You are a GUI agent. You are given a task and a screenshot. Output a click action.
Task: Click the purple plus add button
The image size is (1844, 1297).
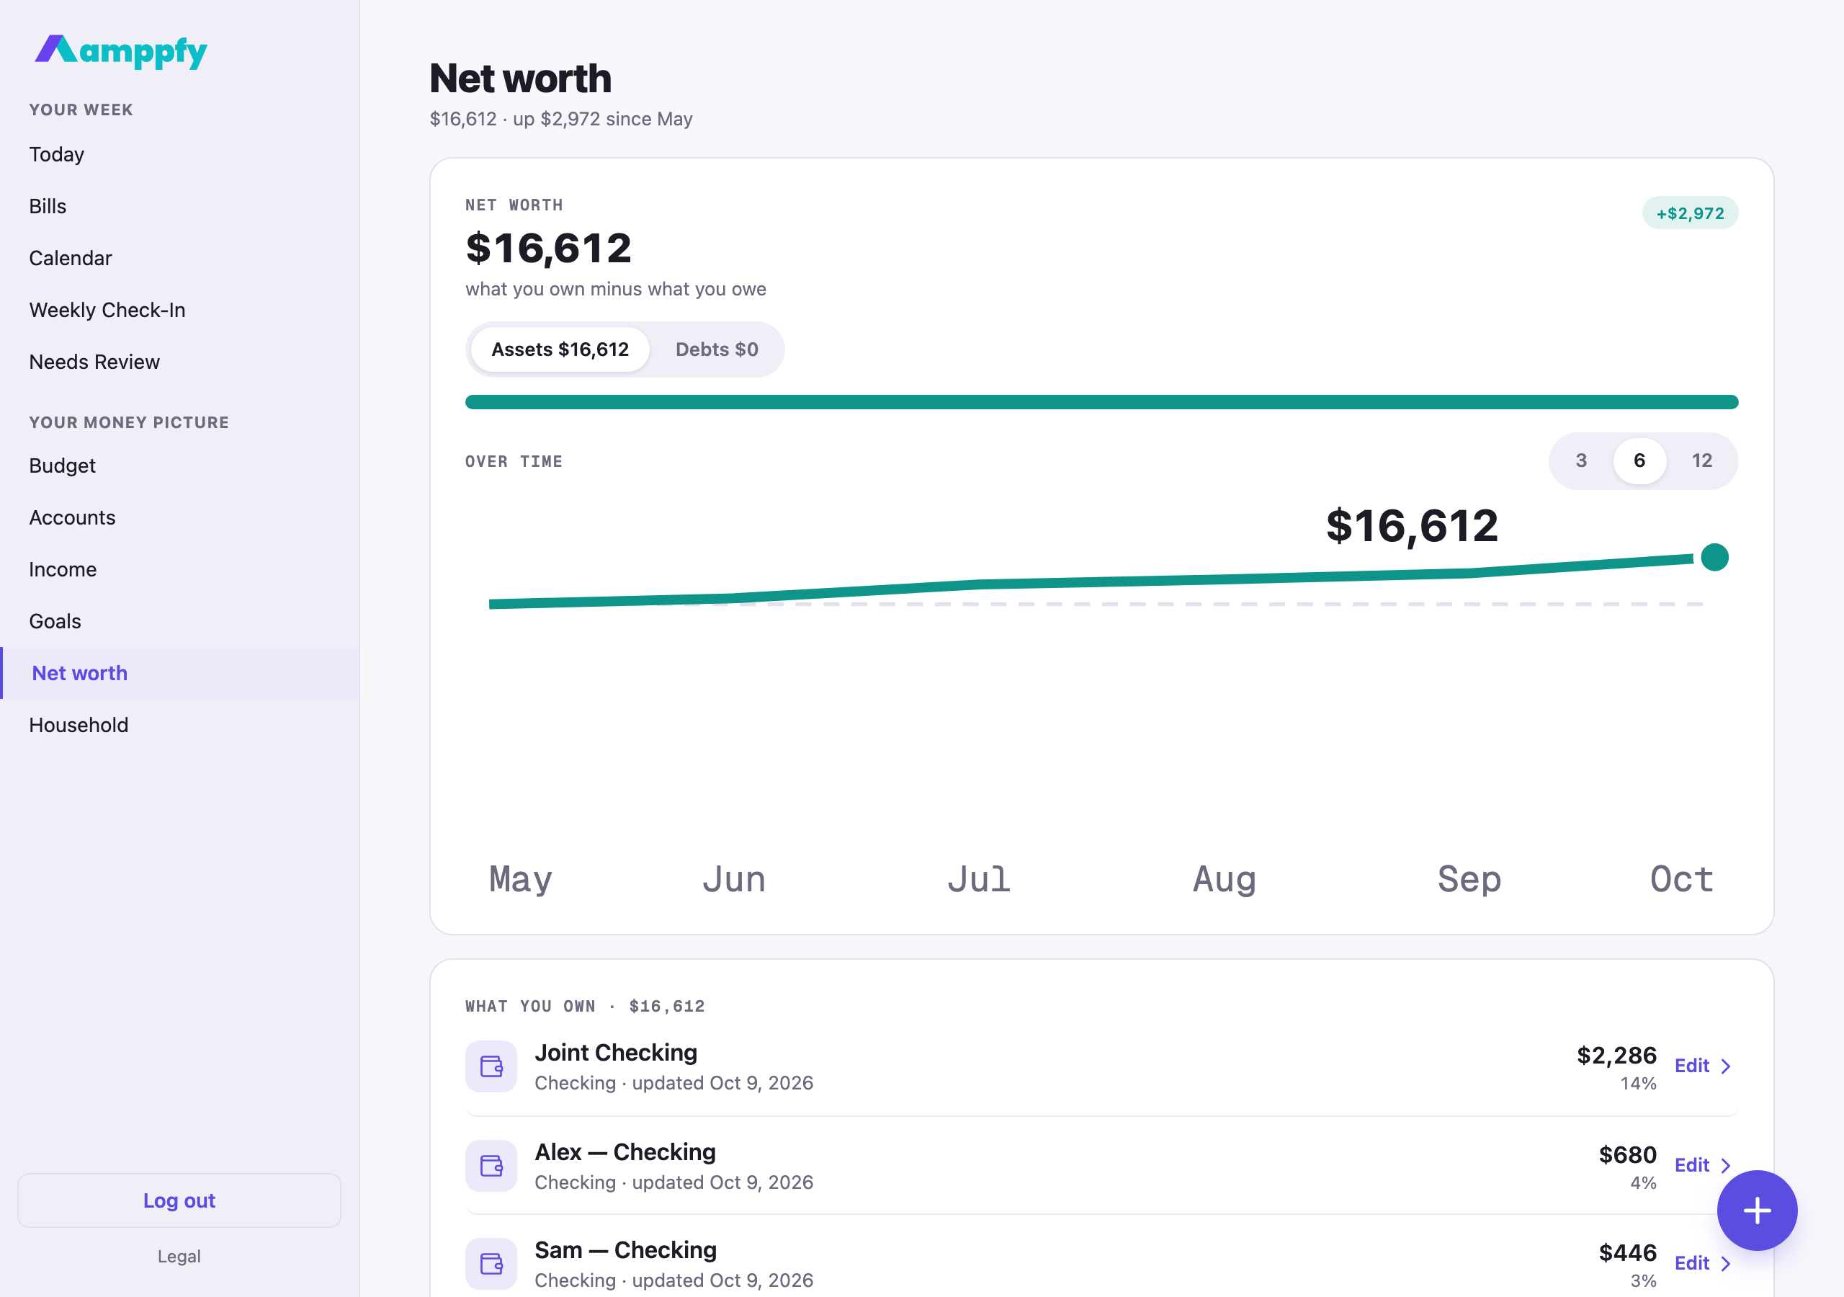[1756, 1211]
